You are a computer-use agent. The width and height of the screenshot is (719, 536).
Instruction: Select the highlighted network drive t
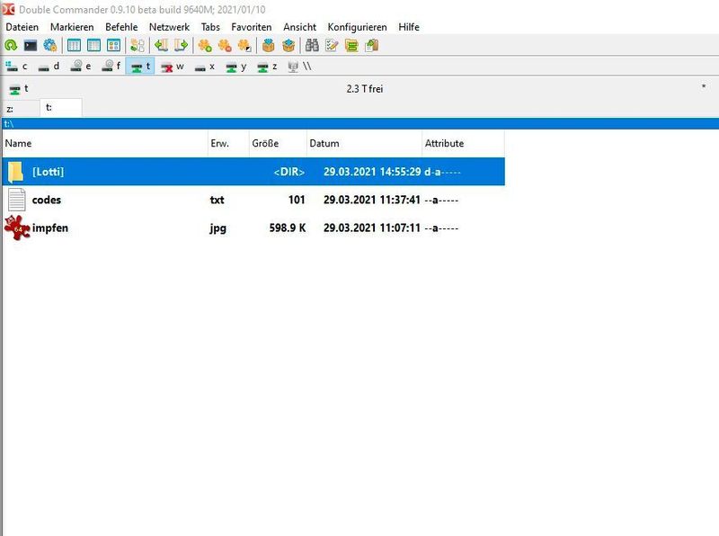pyautogui.click(x=140, y=67)
